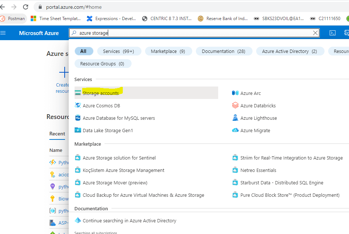The height and width of the screenshot is (234, 349).
Task: Launch the Cloud Shell terminal icon
Action: [x=332, y=33]
